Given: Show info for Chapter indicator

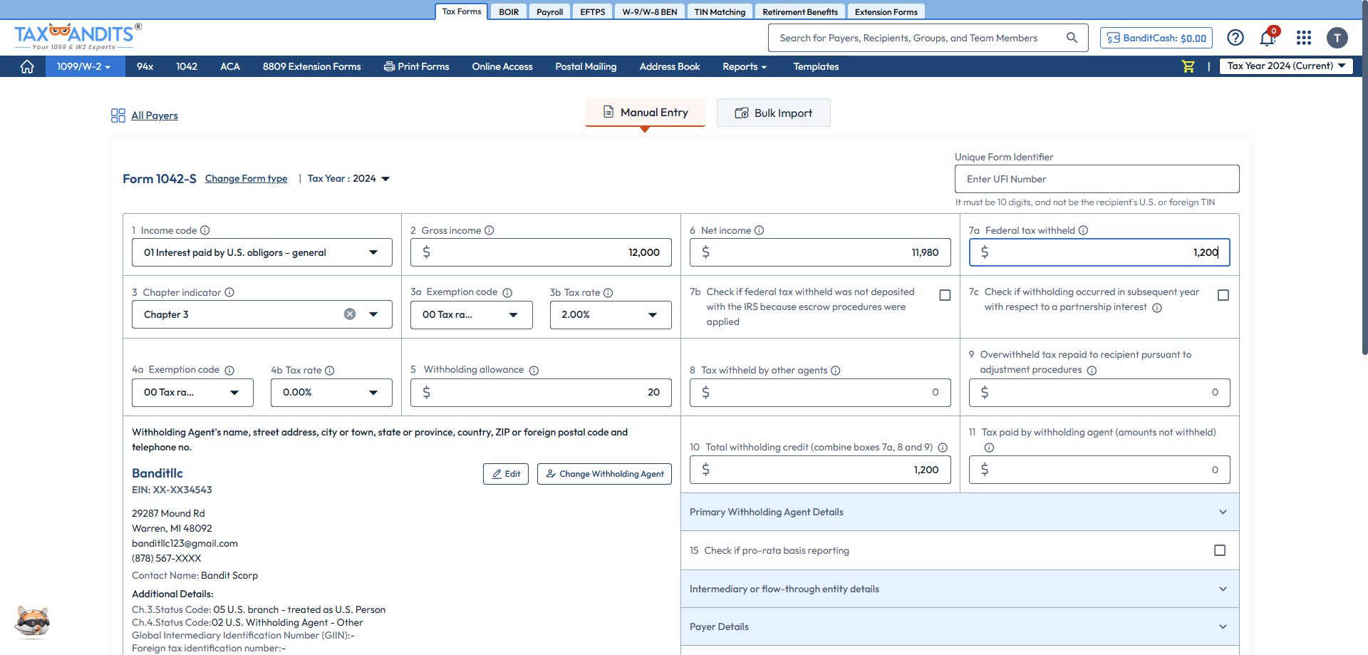Looking at the screenshot, I should click(229, 292).
